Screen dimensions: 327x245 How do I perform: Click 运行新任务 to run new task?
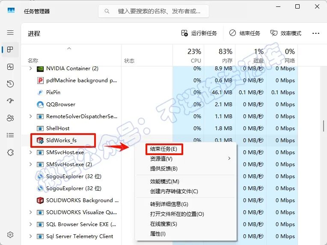pyautogui.click(x=199, y=33)
